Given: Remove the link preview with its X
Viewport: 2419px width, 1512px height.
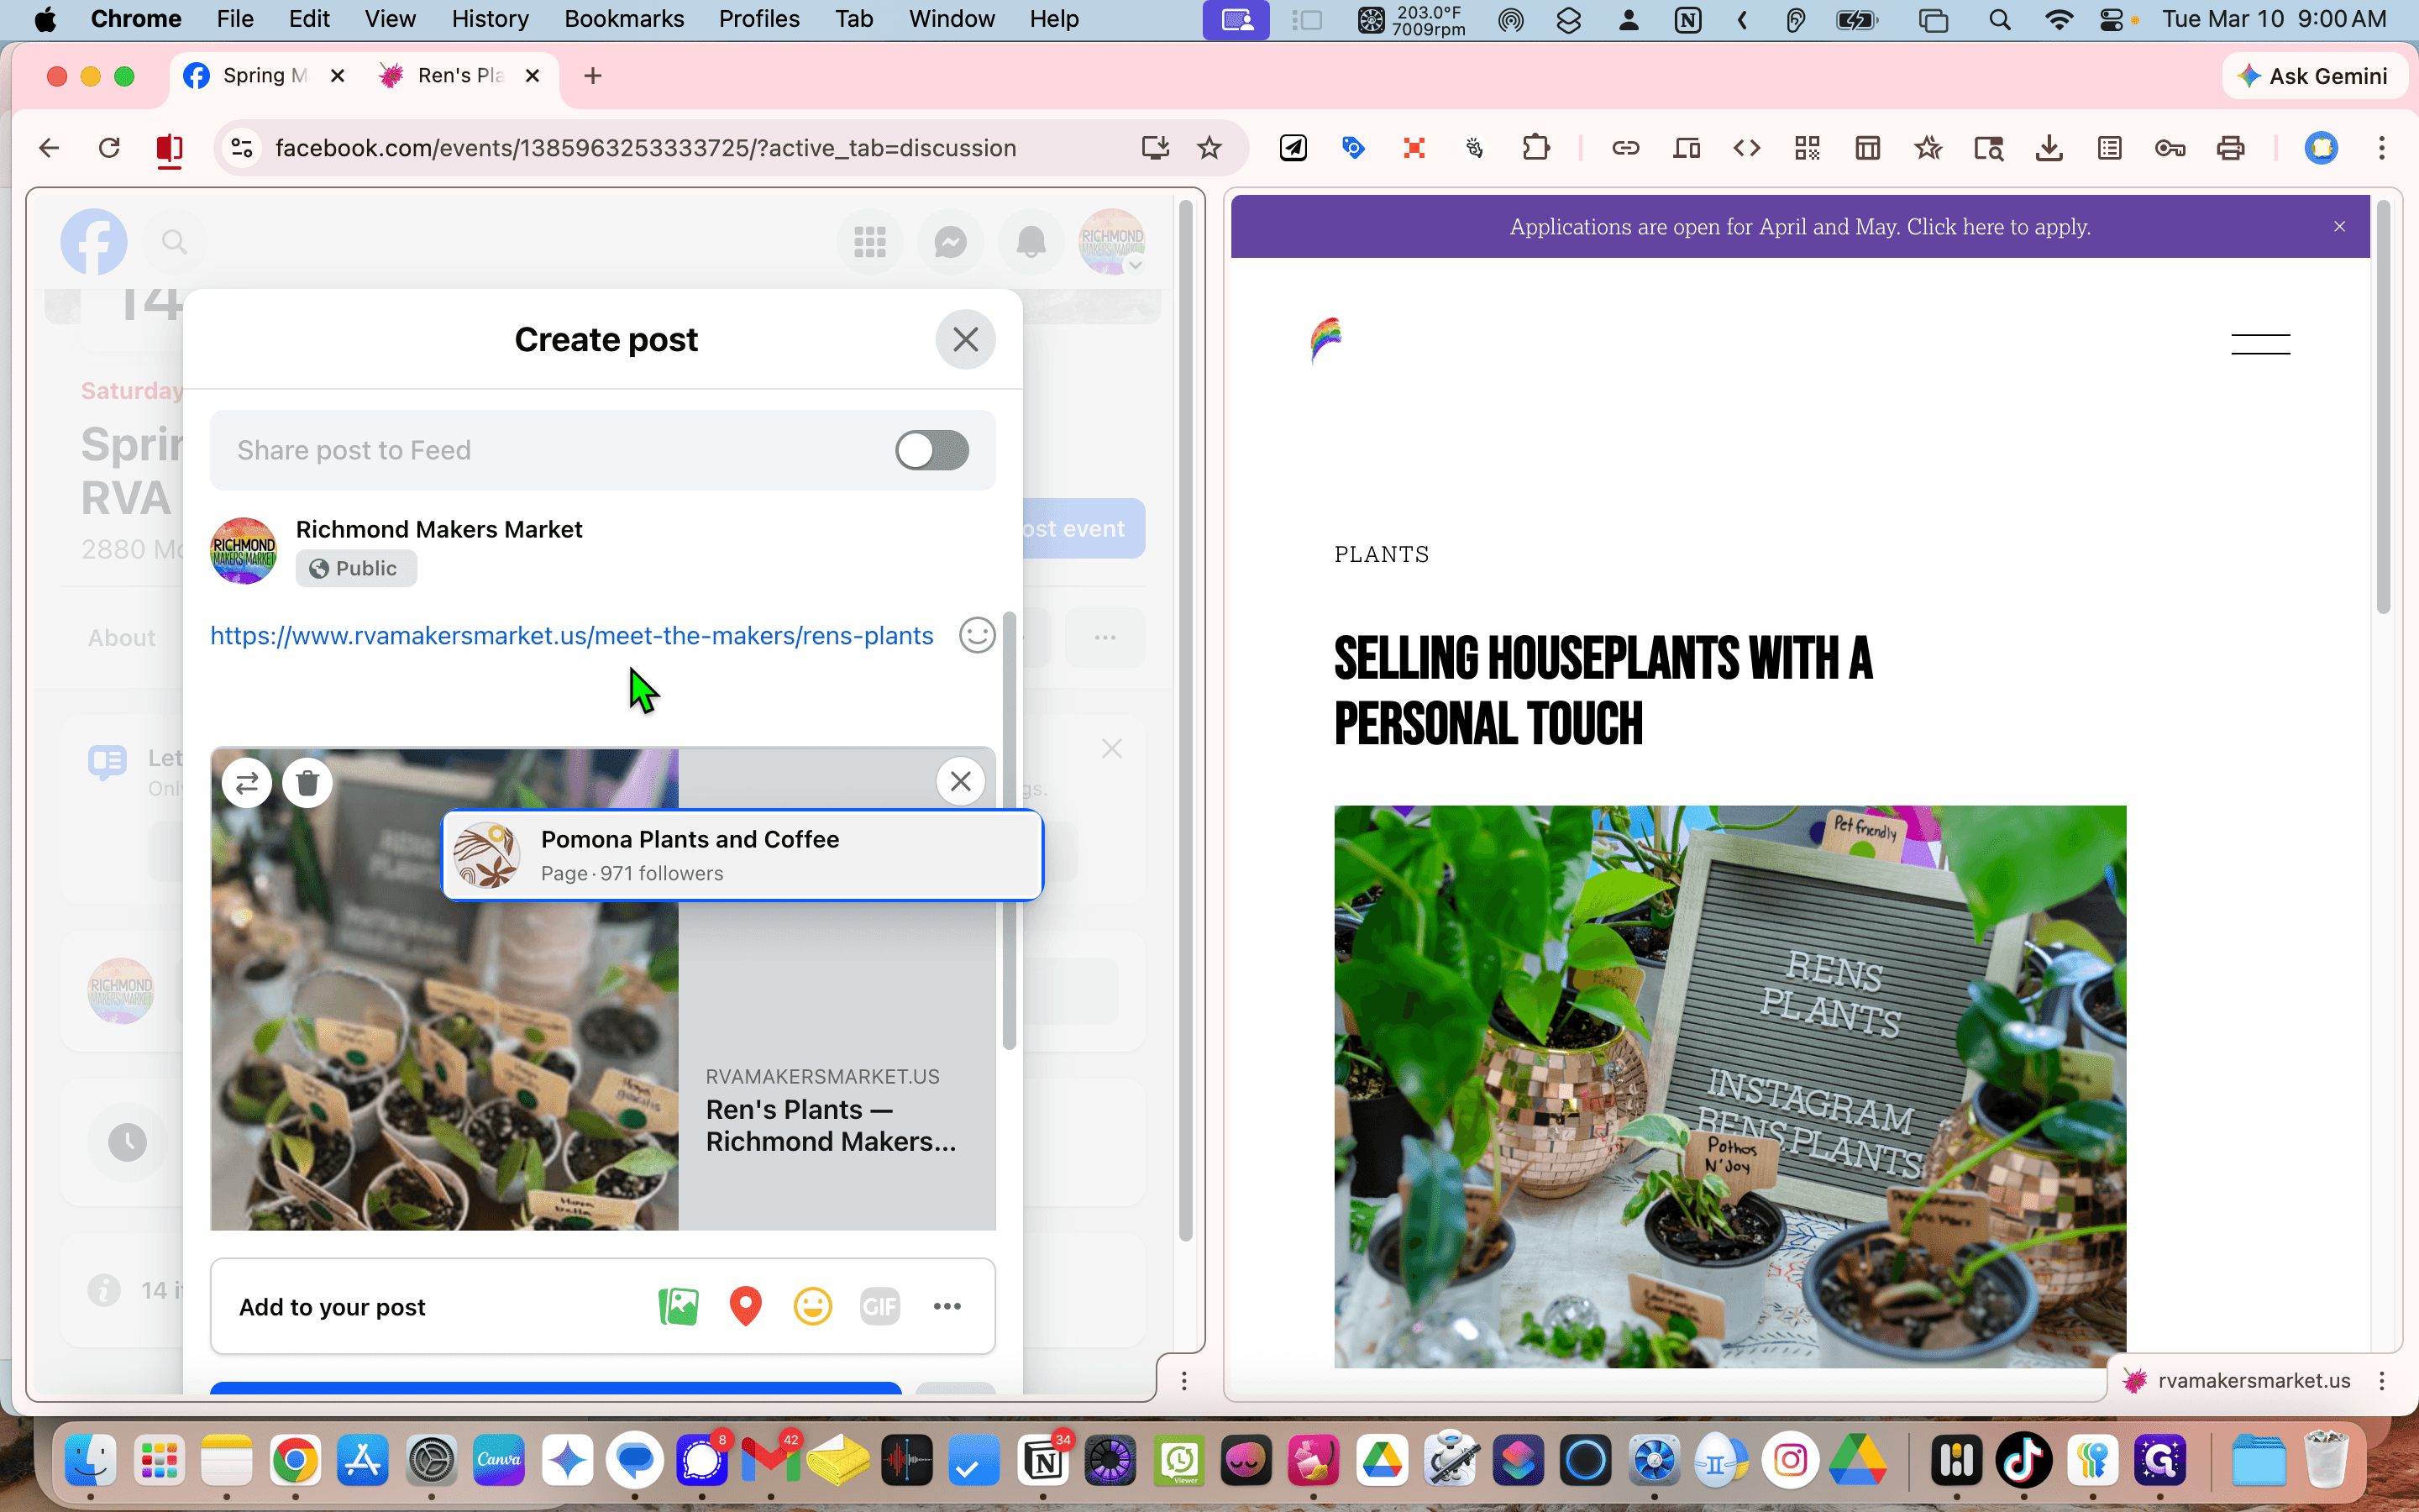Looking at the screenshot, I should click(961, 781).
